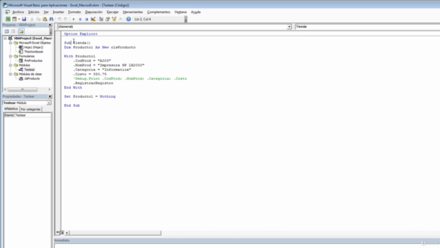Open the Herramientas menu
The height and width of the screenshot is (248, 440).
tap(133, 12)
